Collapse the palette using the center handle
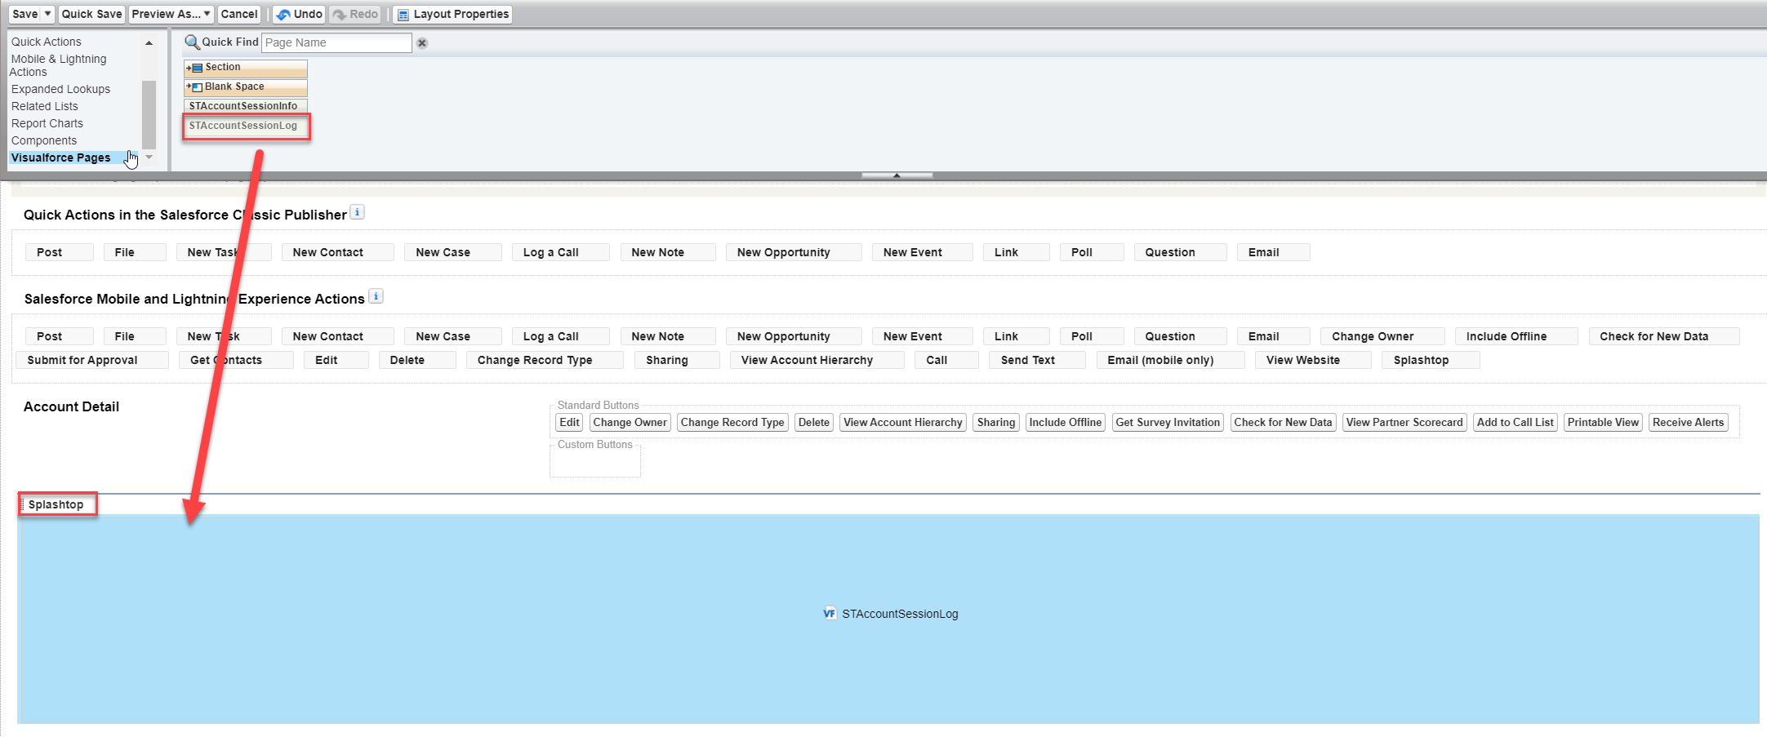The width and height of the screenshot is (1767, 737). point(897,175)
